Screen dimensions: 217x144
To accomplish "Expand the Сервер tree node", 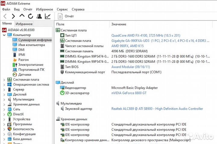I will click(x=4, y=90).
